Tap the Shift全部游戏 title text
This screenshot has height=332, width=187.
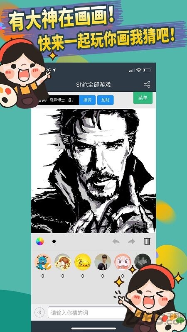click(93, 85)
